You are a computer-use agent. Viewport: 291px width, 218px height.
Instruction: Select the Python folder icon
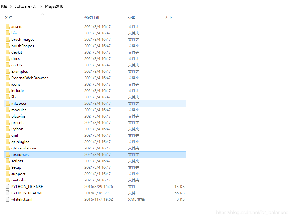[8, 129]
